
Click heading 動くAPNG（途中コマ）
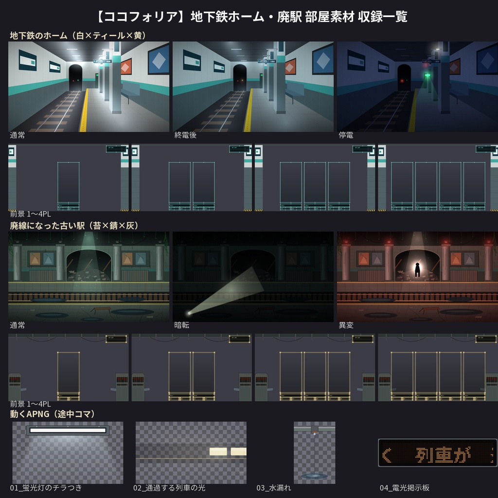point(53,414)
